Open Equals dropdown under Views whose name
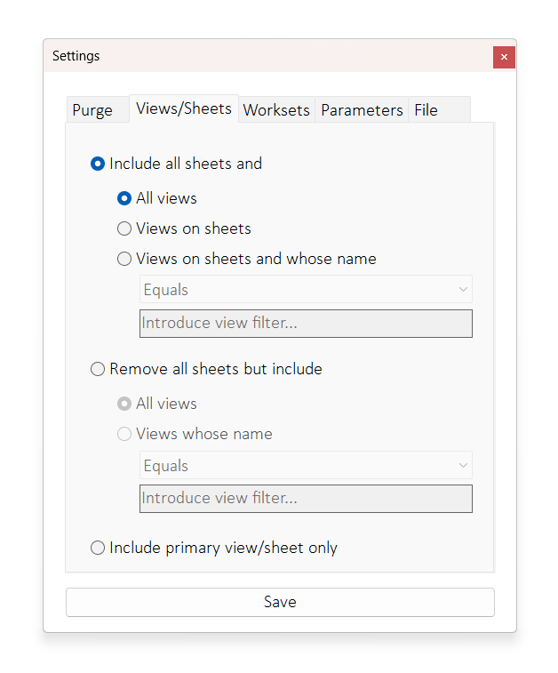This screenshot has height=673, width=558. [306, 466]
